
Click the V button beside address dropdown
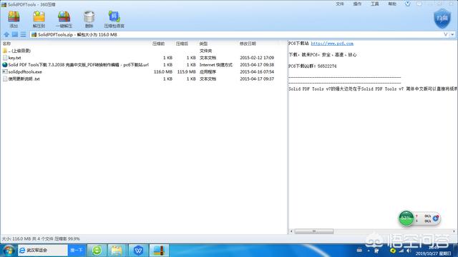click(445, 34)
